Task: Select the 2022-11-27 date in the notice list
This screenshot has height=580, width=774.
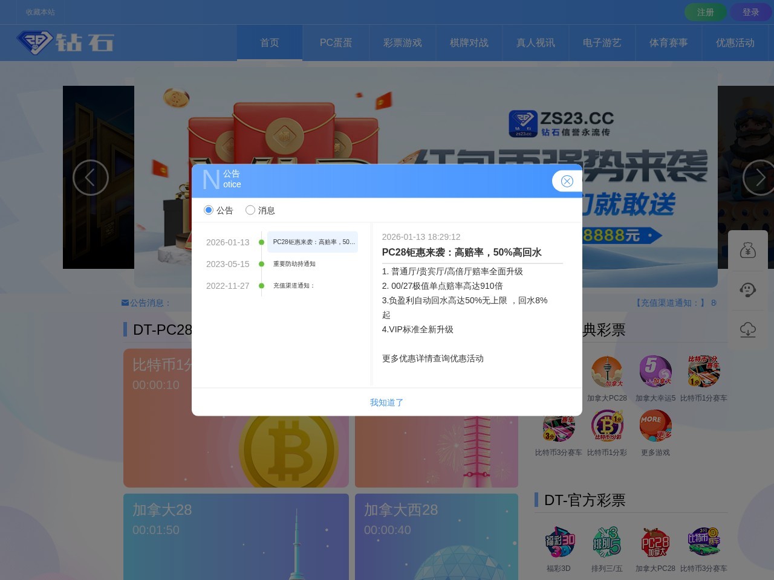Action: point(228,286)
